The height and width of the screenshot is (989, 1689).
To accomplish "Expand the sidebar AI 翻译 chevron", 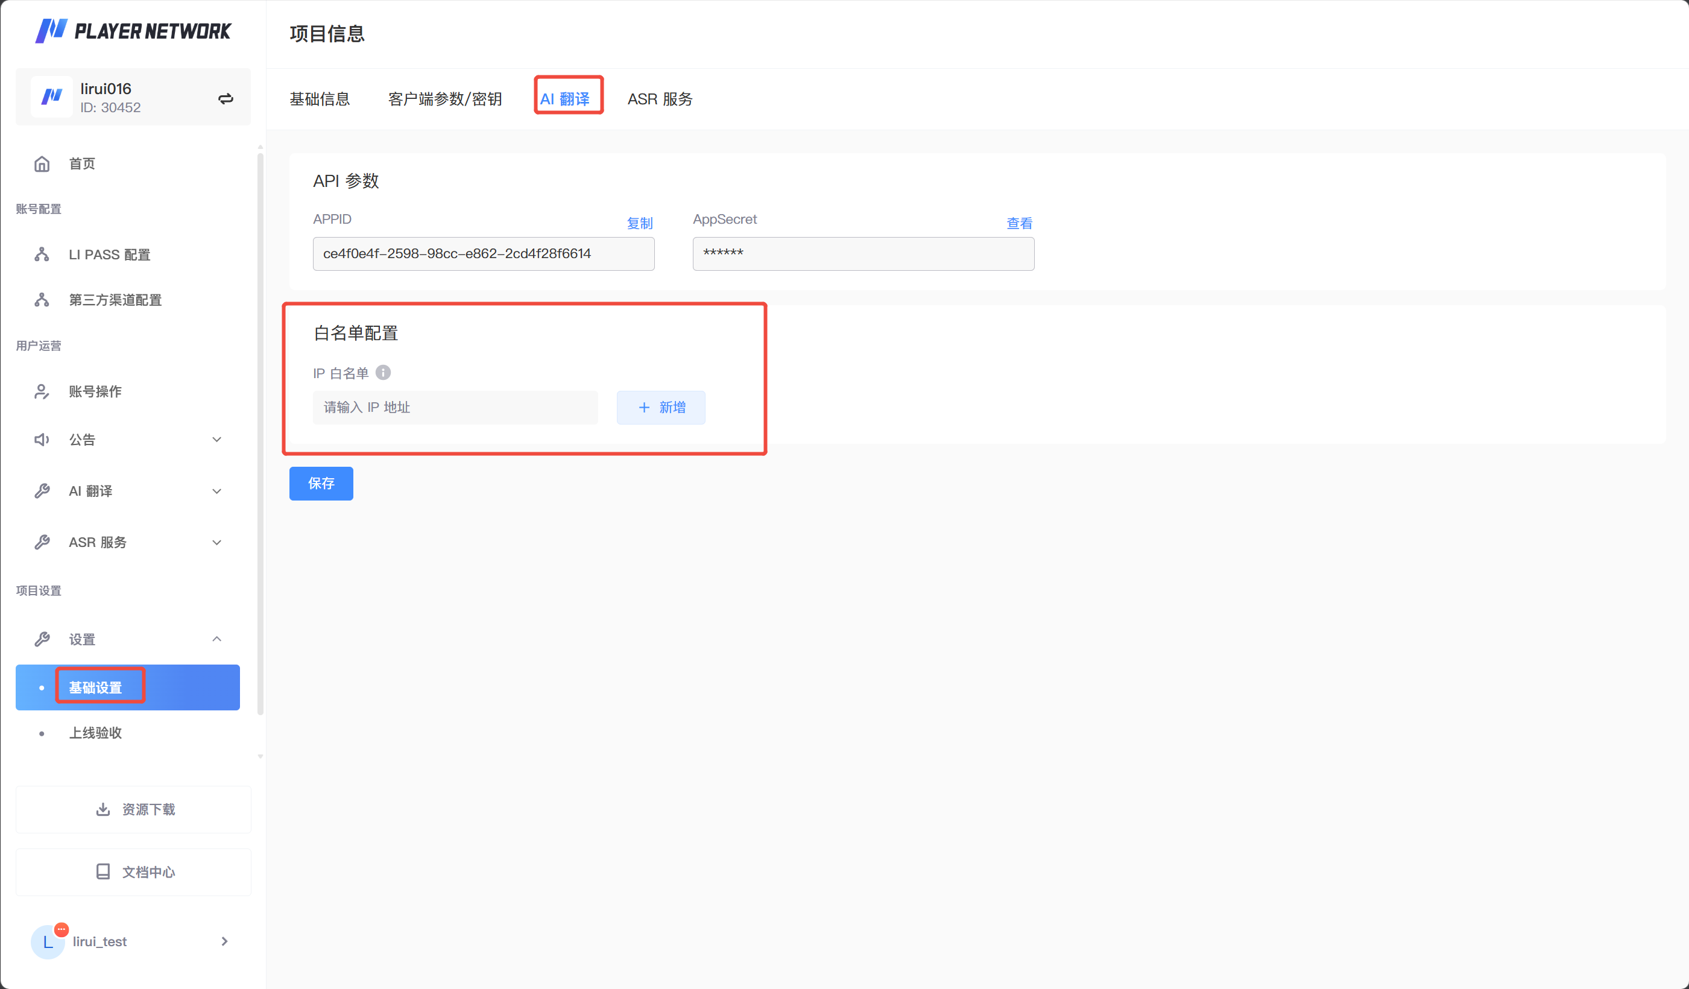I will coord(216,491).
